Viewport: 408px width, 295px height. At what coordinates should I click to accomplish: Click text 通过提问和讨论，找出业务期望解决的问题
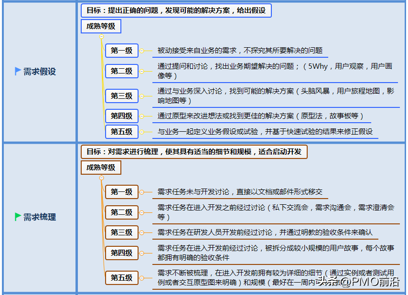click(x=226, y=66)
